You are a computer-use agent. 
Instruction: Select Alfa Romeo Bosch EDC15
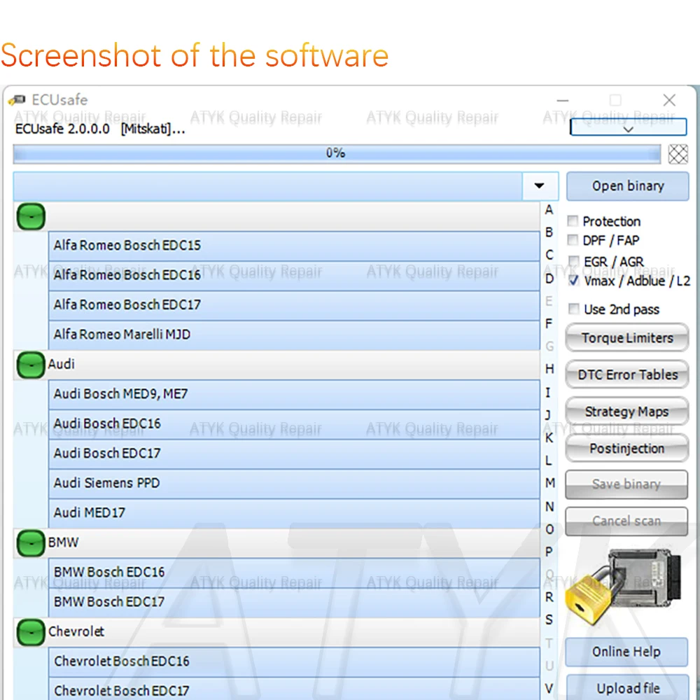pyautogui.click(x=294, y=246)
